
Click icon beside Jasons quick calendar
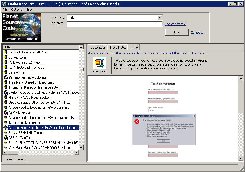(x=5, y=123)
